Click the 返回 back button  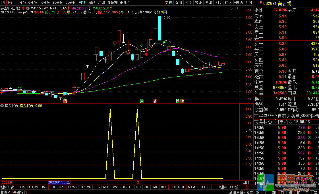point(248,3)
